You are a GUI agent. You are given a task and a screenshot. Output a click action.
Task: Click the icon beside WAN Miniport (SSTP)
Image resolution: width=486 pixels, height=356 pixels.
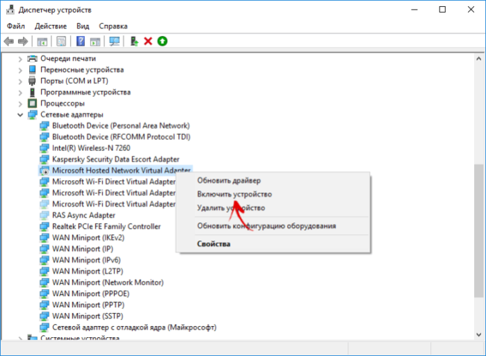tap(44, 316)
